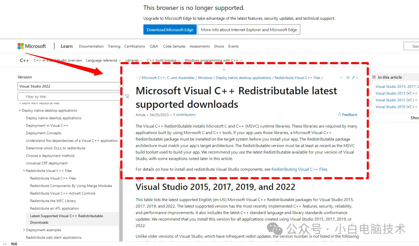419x246 pixels.
Task: Click Download Microsoft Edge button
Action: tap(170, 29)
